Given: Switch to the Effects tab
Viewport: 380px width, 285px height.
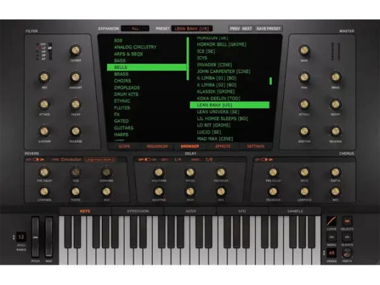Looking at the screenshot, I should 223,146.
